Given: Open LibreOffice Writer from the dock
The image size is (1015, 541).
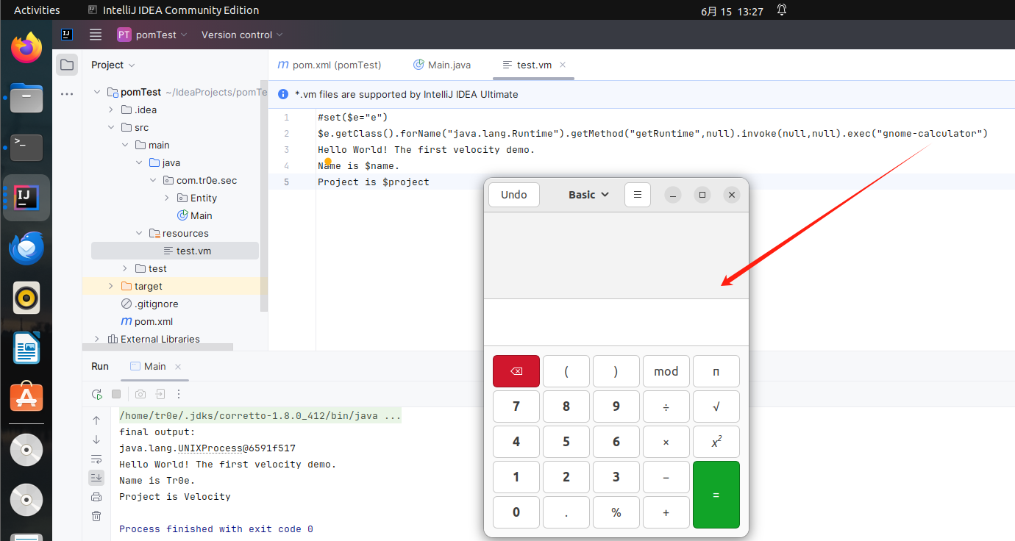Looking at the screenshot, I should [x=26, y=348].
